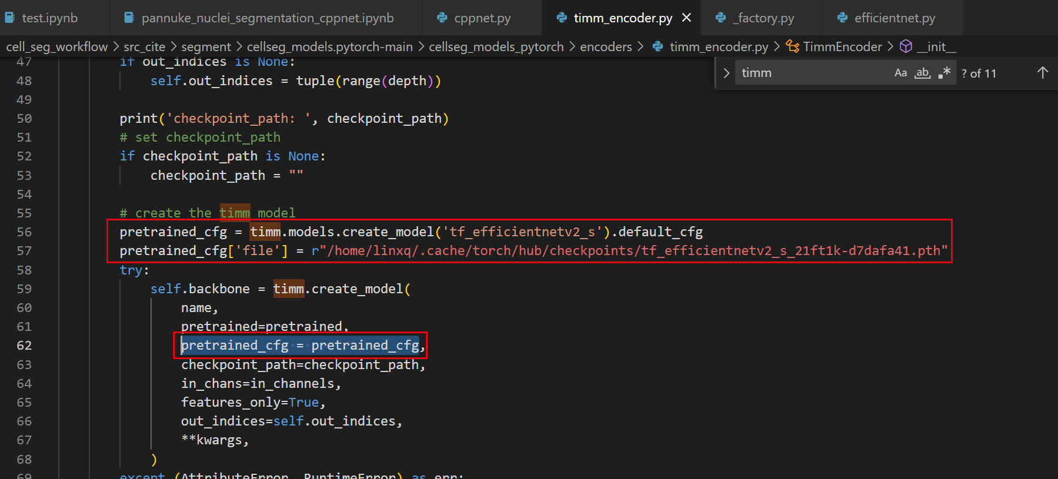Image resolution: width=1058 pixels, height=479 pixels.
Task: Open __init__ method breadcrumb symbol
Action: coord(936,46)
